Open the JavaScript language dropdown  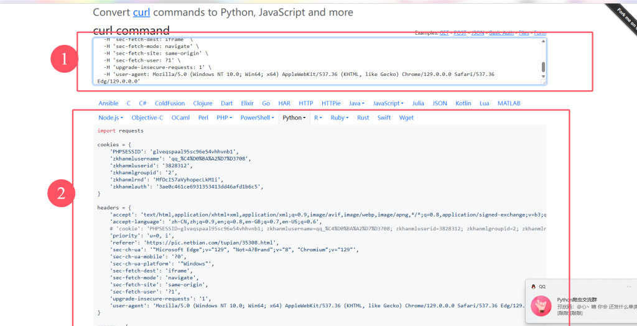[x=388, y=103]
